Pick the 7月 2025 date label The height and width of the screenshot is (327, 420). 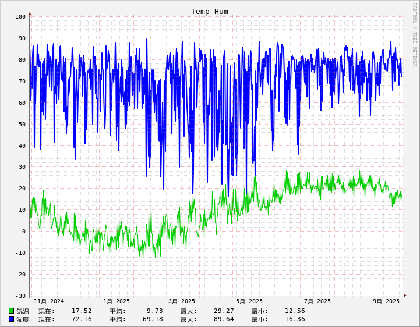(x=317, y=301)
